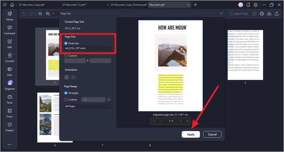Screen dimensions: 284x152
Task: Open settings gear in title bar
Action: click(x=255, y=5)
